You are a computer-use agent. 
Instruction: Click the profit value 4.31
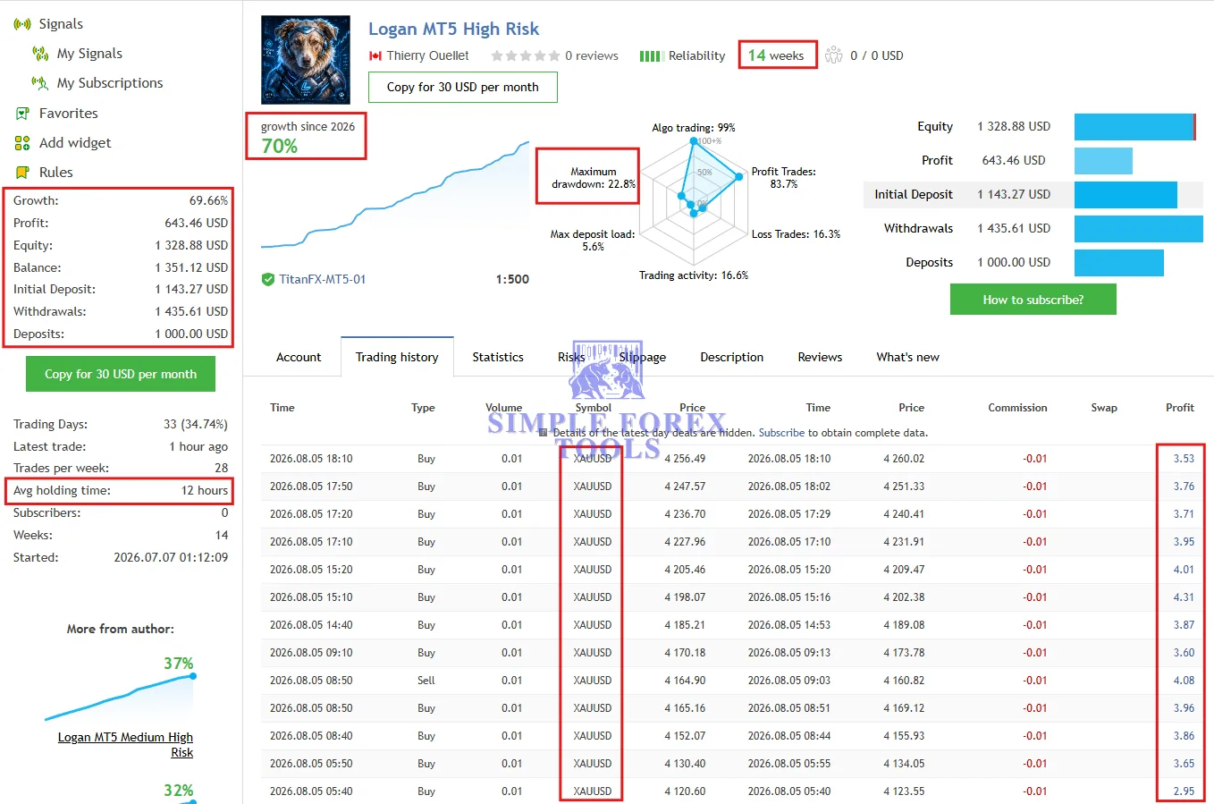(x=1184, y=597)
